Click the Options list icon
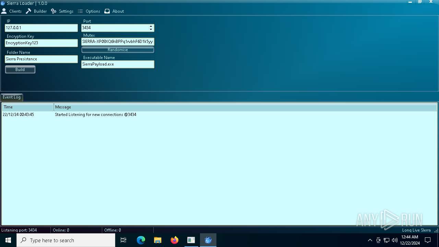 click(81, 11)
